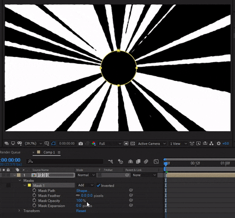Open the Add mask mode dropdown
Viewport: 235px width, 218px height.
coord(86,185)
